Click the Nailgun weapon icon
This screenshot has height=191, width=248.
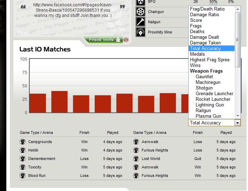(x=140, y=22)
